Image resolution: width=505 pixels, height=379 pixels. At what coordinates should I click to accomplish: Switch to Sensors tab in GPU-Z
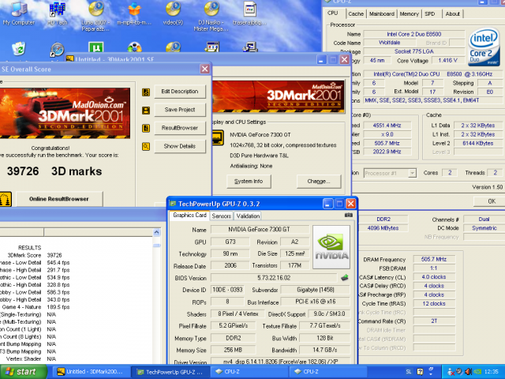(222, 216)
